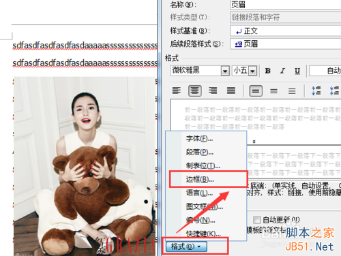Choose 语言(L)... menu entry
Screen dimensions: 341x256
pyautogui.click(x=206, y=193)
